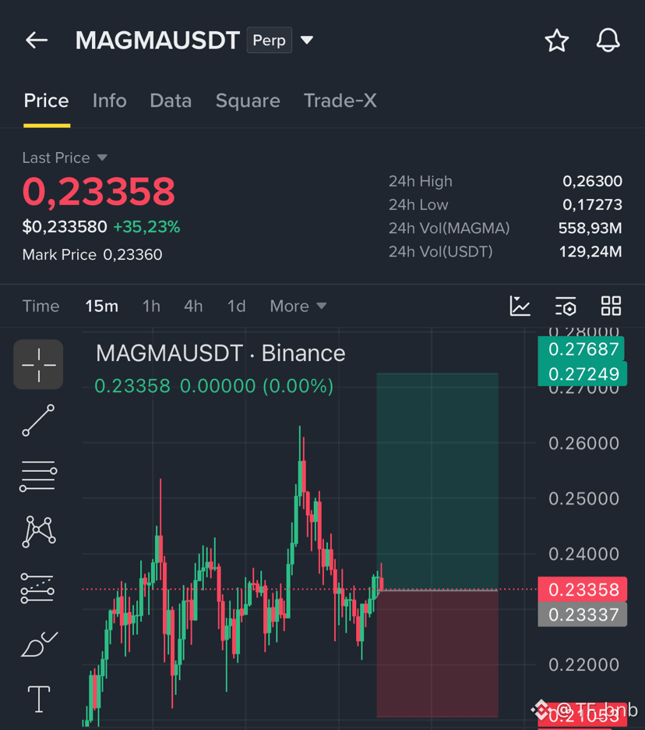Select the 1d chart interval

tap(236, 307)
